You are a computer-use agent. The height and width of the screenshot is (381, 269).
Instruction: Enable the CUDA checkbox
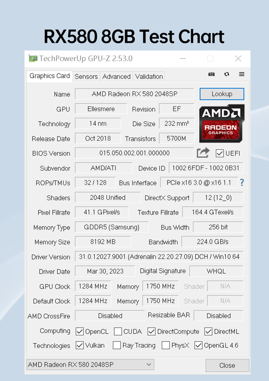(x=118, y=332)
